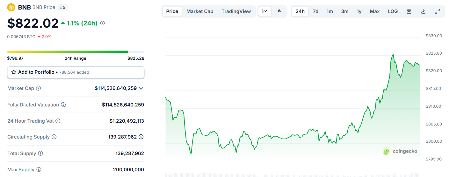Show Max Supply info icon
Viewport: 449px width, 177px height.
39,170
